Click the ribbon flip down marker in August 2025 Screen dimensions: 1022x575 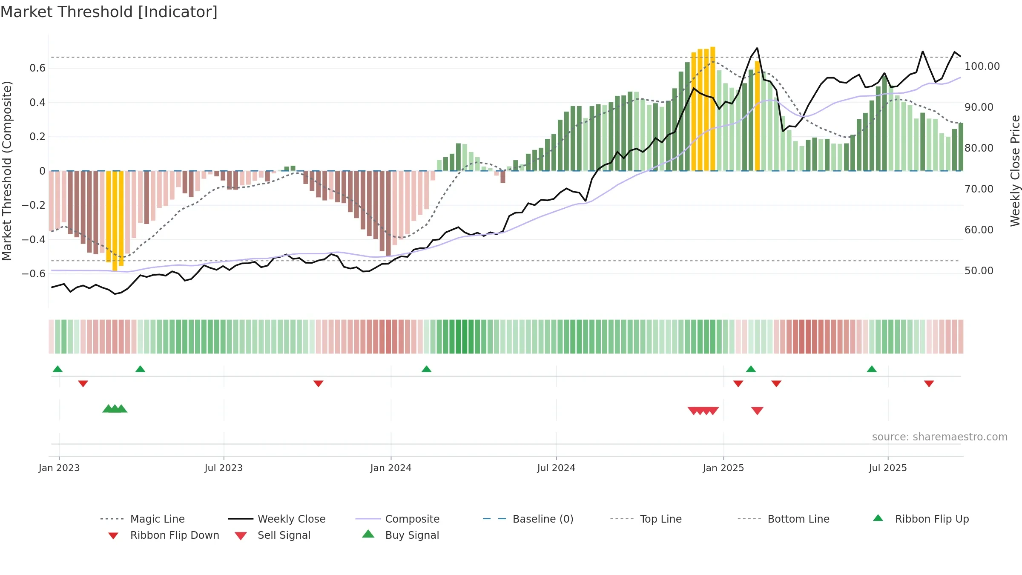(929, 384)
